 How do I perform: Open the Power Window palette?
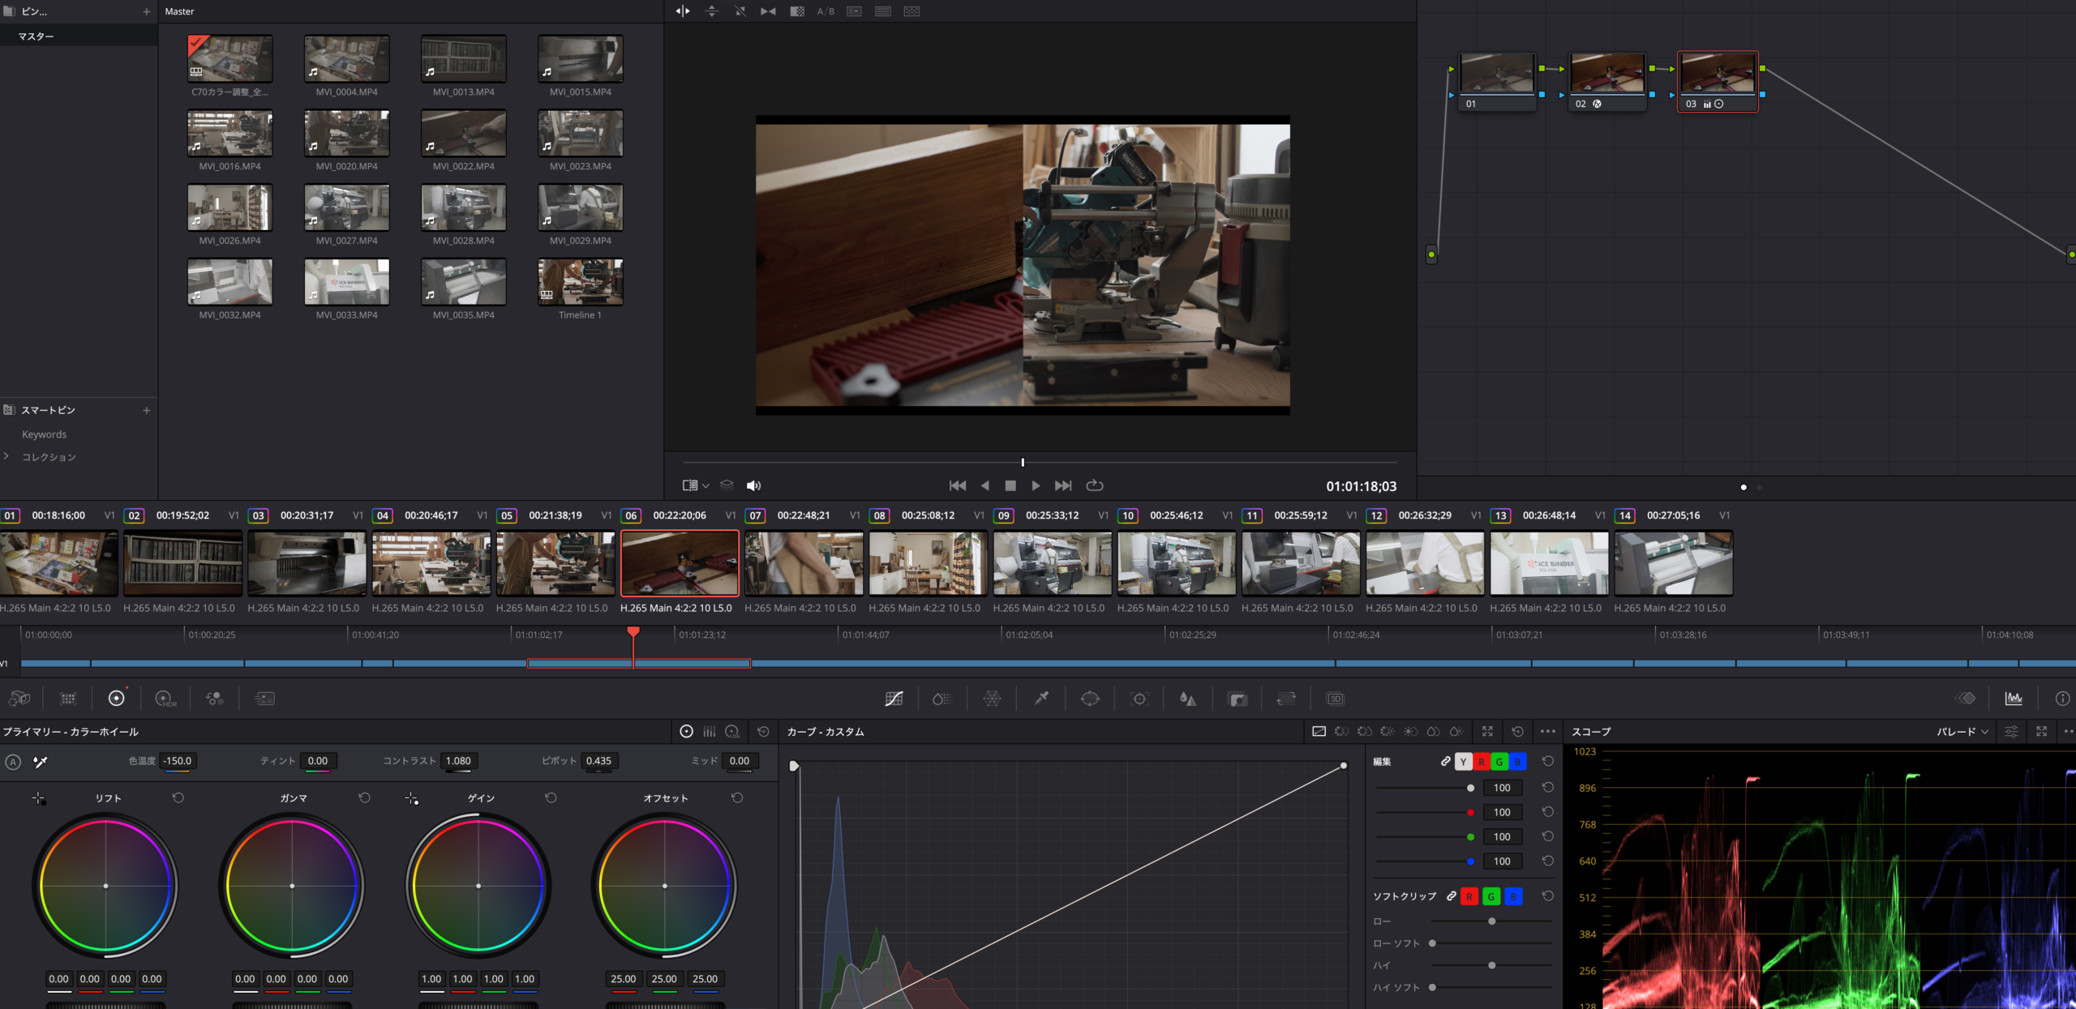point(1090,699)
